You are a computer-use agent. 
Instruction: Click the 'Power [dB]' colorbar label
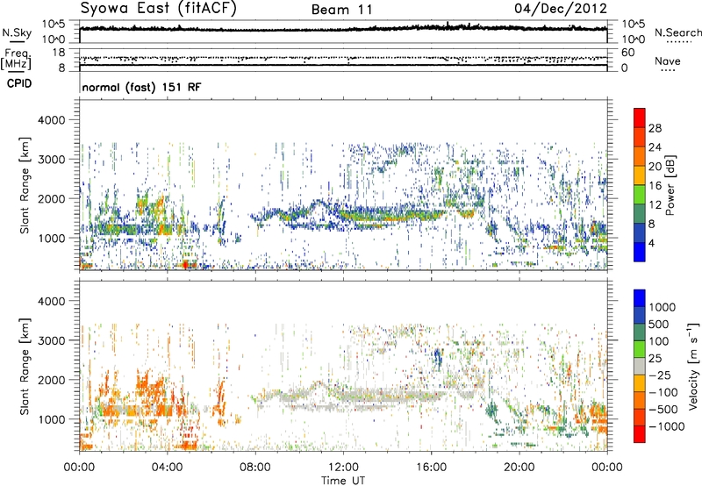(x=670, y=185)
